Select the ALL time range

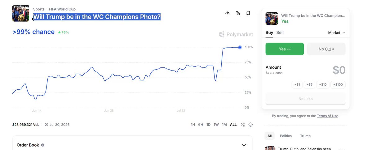tap(233, 125)
